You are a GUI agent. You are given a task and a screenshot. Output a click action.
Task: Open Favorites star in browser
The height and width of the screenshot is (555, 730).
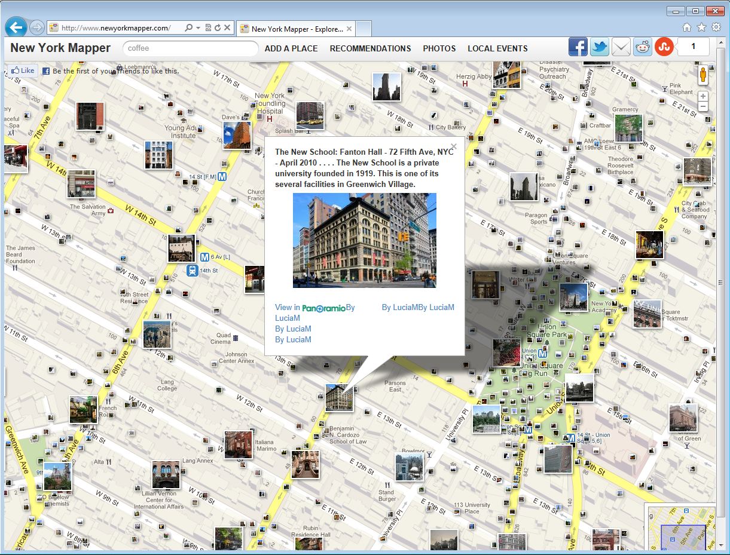[701, 27]
